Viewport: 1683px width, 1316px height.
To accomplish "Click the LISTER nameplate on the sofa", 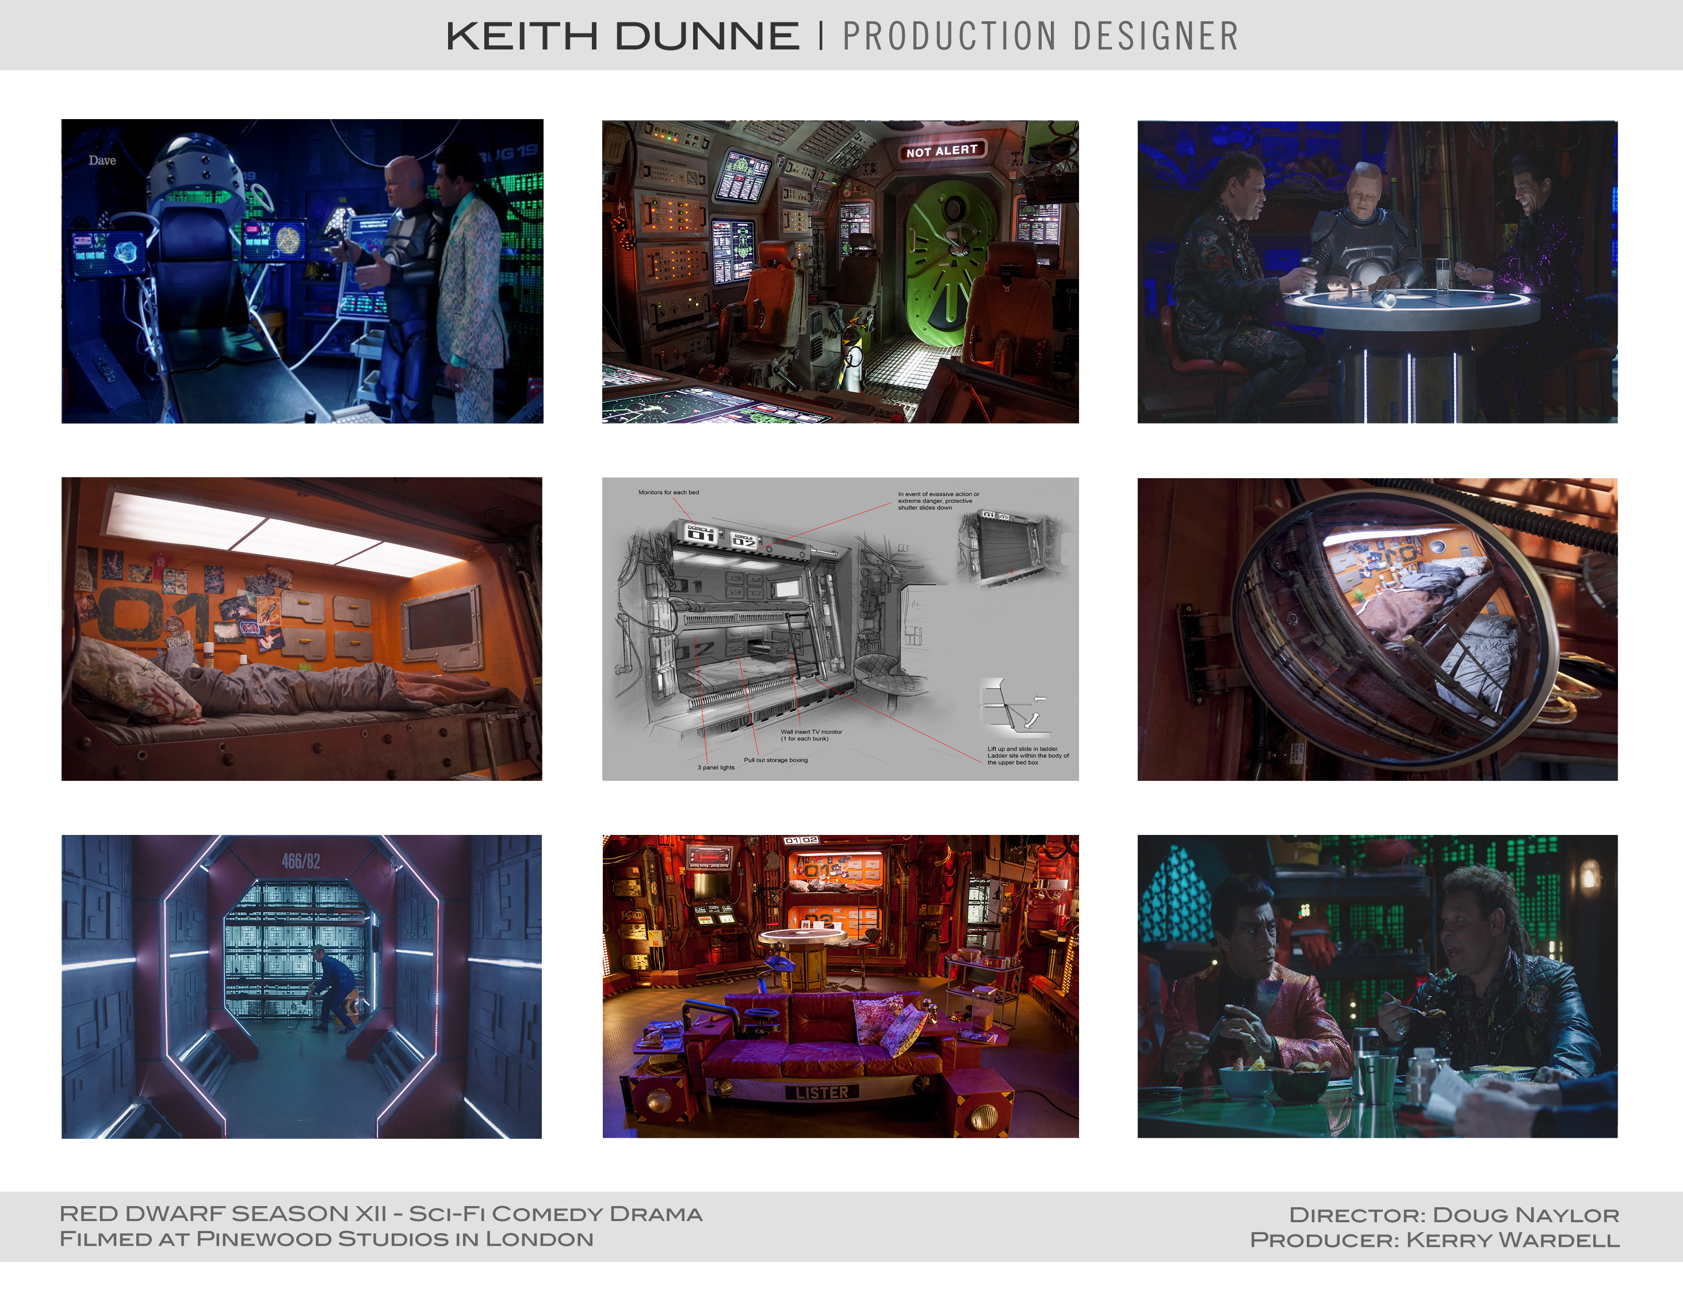I will [821, 1092].
